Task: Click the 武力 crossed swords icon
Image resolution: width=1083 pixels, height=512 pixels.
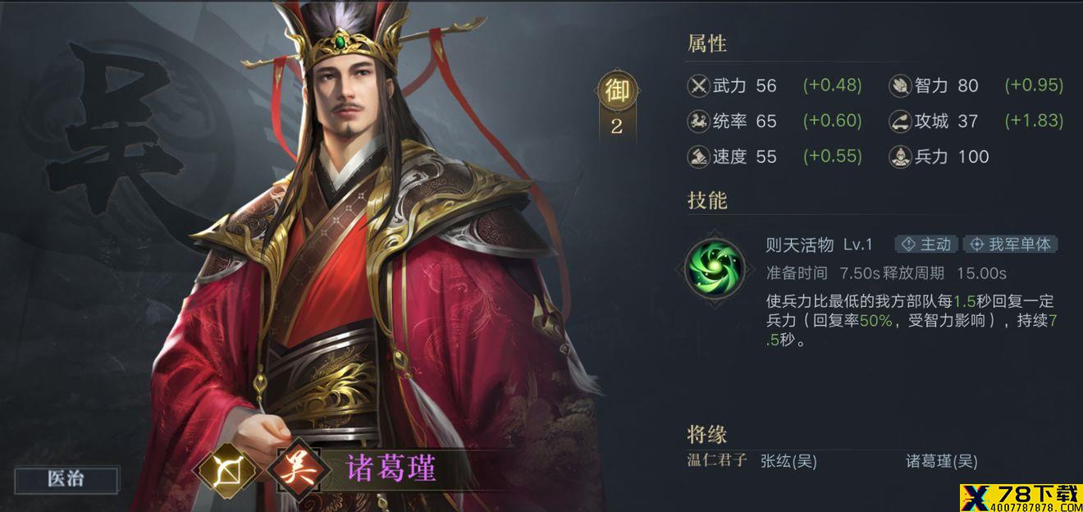Action: [x=698, y=85]
